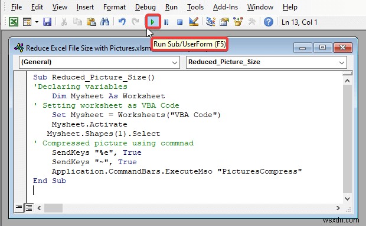
Task: Click the horizontal scrollbar right arrow
Action: [x=338, y=208]
